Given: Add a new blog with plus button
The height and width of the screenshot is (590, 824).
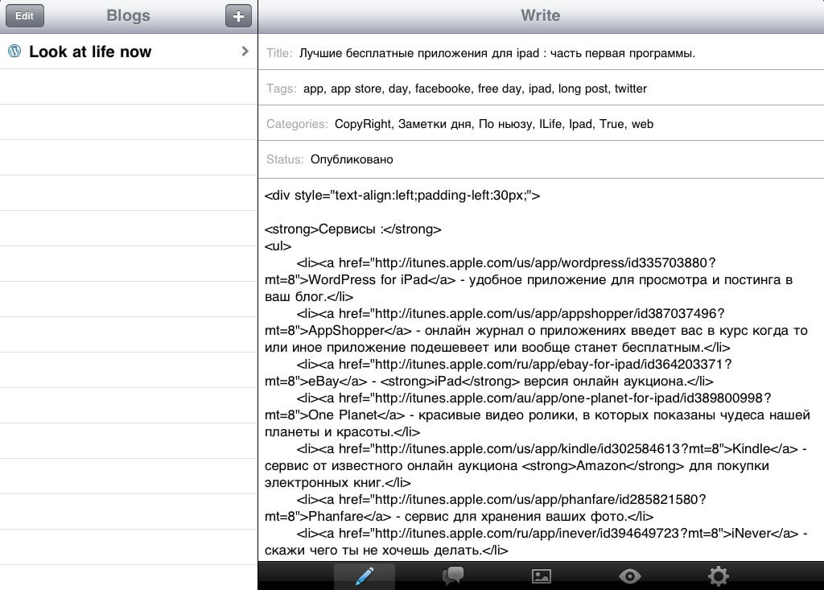Looking at the screenshot, I should tap(238, 16).
